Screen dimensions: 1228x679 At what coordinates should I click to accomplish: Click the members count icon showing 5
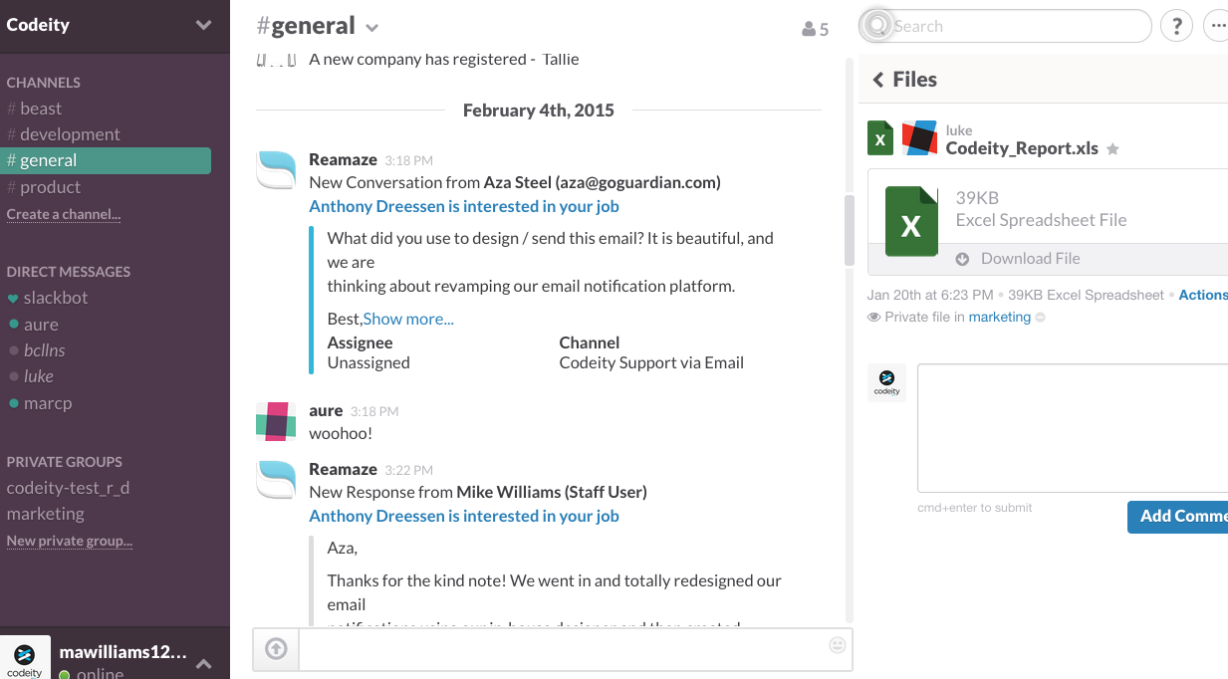[x=815, y=29]
